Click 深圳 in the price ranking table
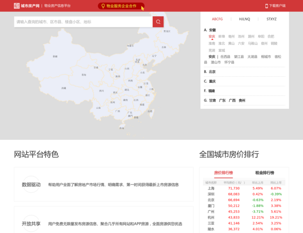Viewport: 303px width, 233px height. (x=211, y=194)
